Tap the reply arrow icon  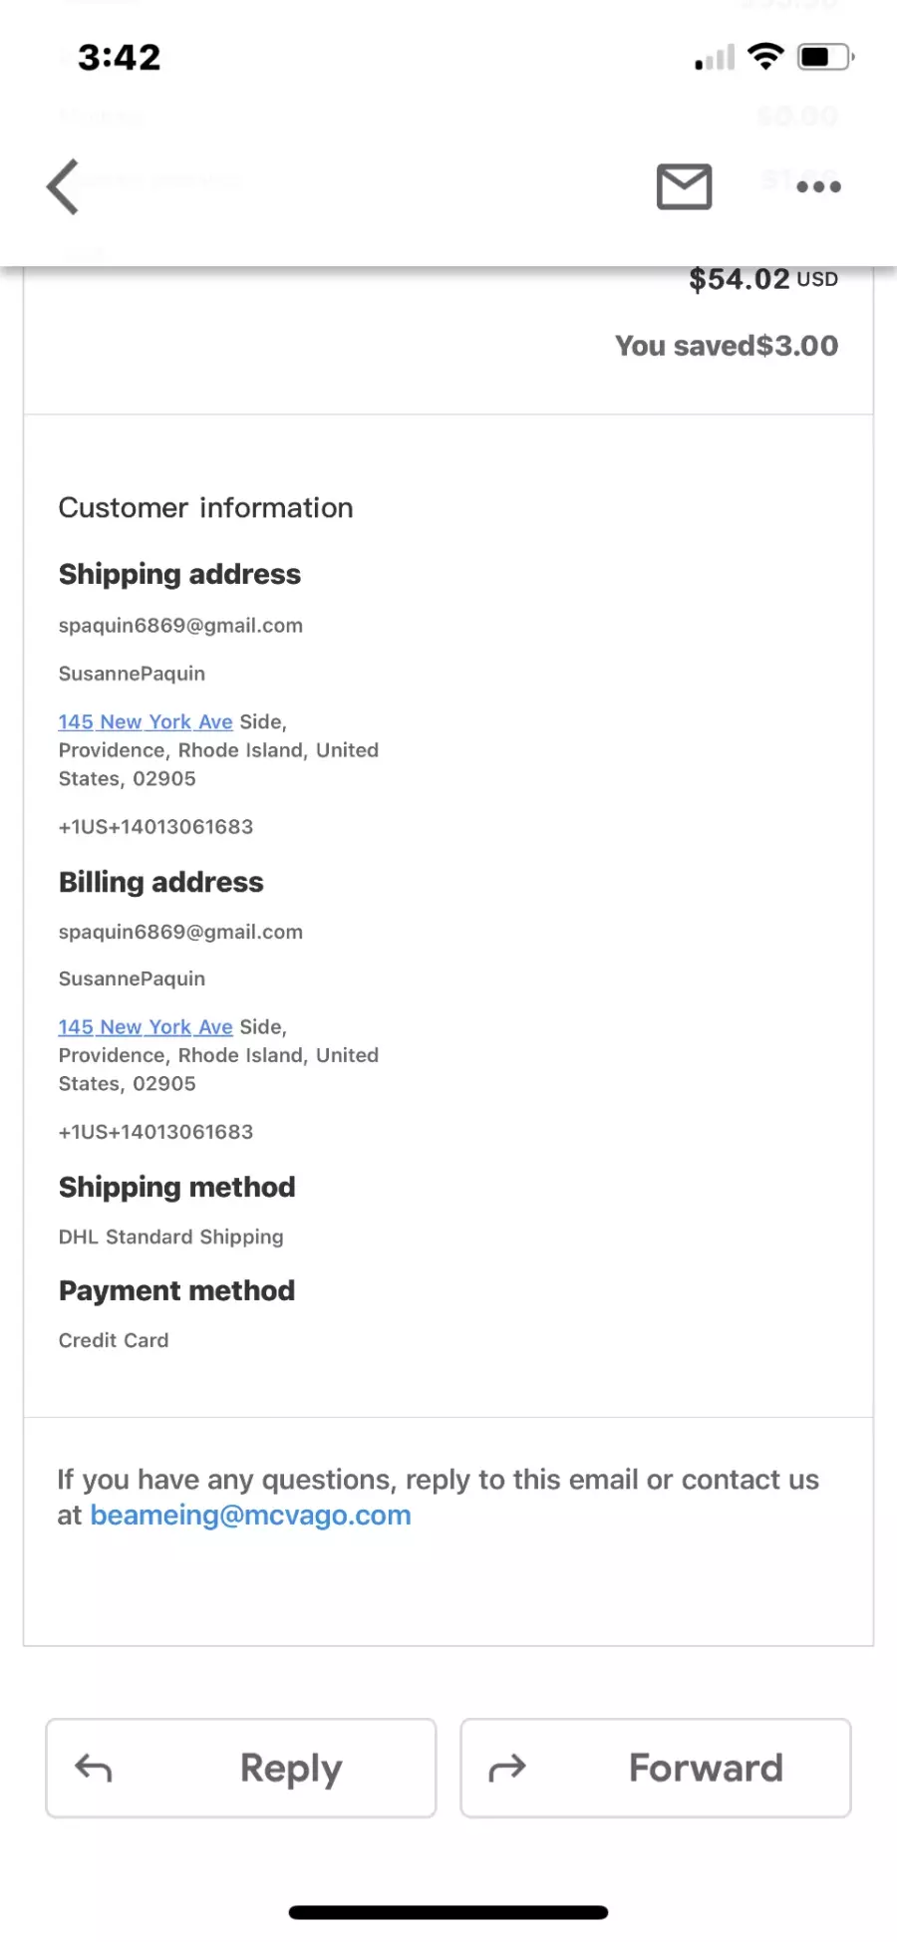[x=94, y=1768]
